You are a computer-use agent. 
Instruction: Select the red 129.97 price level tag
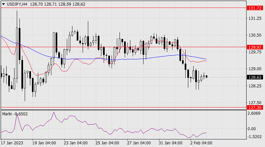point(255,47)
